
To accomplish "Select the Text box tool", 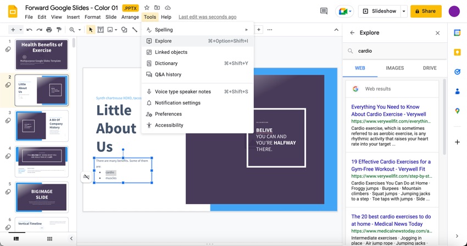I will [101, 30].
